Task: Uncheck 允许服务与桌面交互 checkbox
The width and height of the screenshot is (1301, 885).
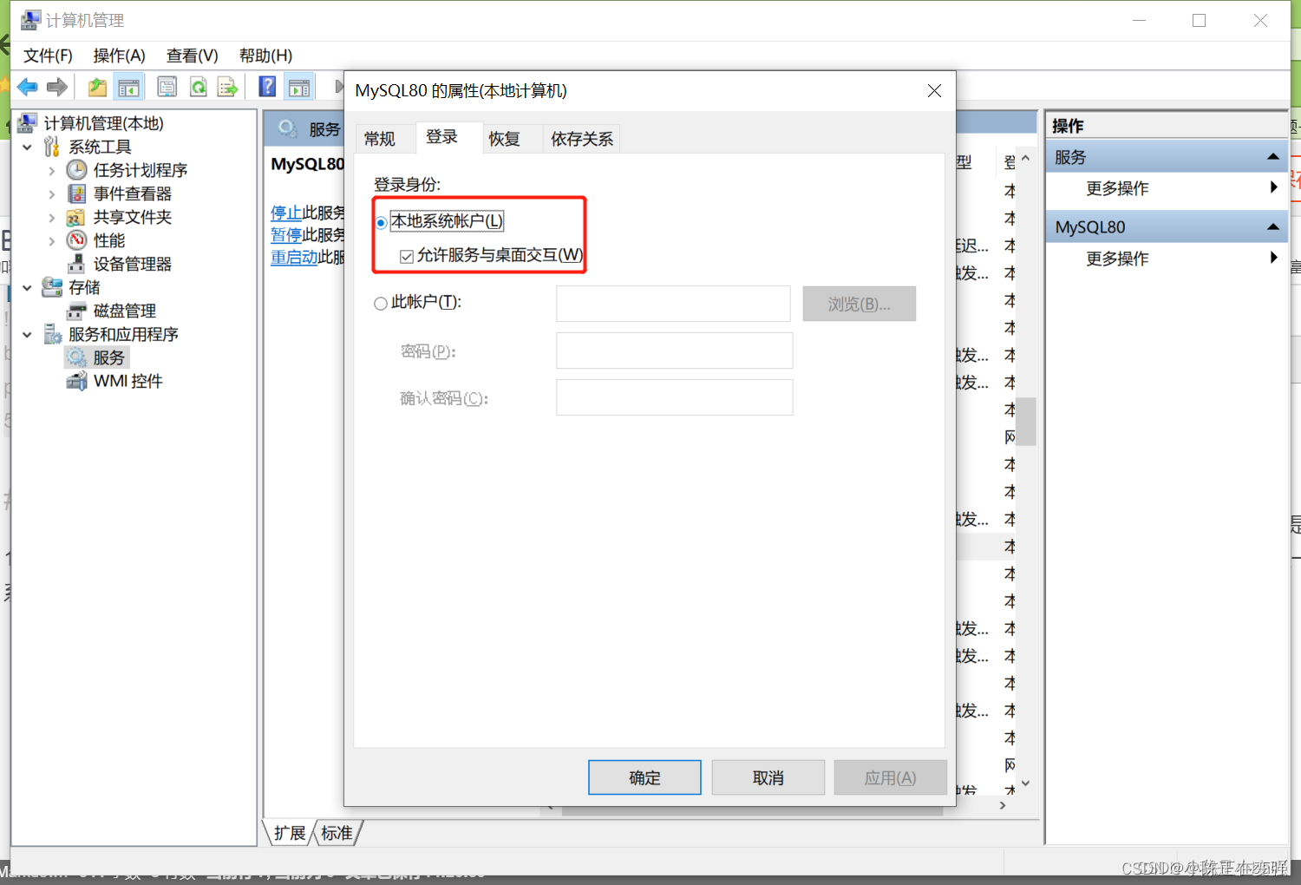Action: pyautogui.click(x=407, y=255)
